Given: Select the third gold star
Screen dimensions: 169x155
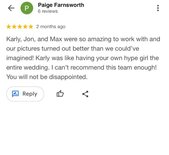Looking at the screenshot, I should (x=20, y=27).
